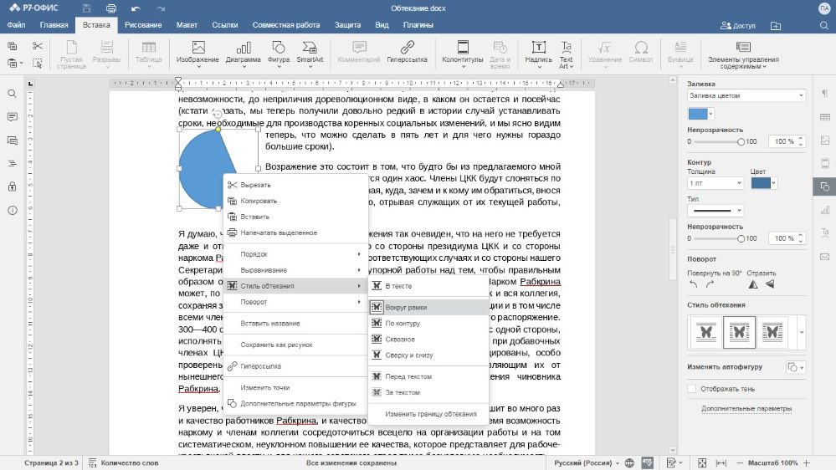
Task: Click the Изображение (Image) insert icon
Action: click(197, 49)
